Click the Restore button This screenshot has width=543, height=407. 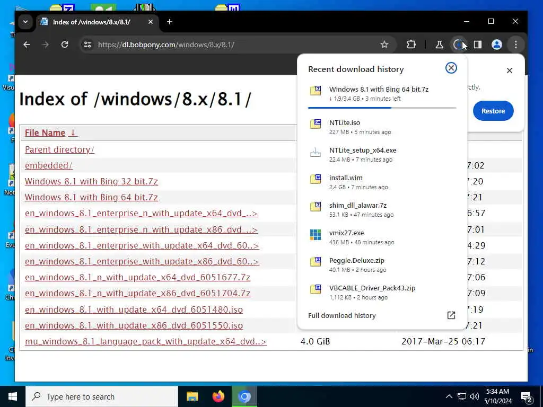pos(493,111)
